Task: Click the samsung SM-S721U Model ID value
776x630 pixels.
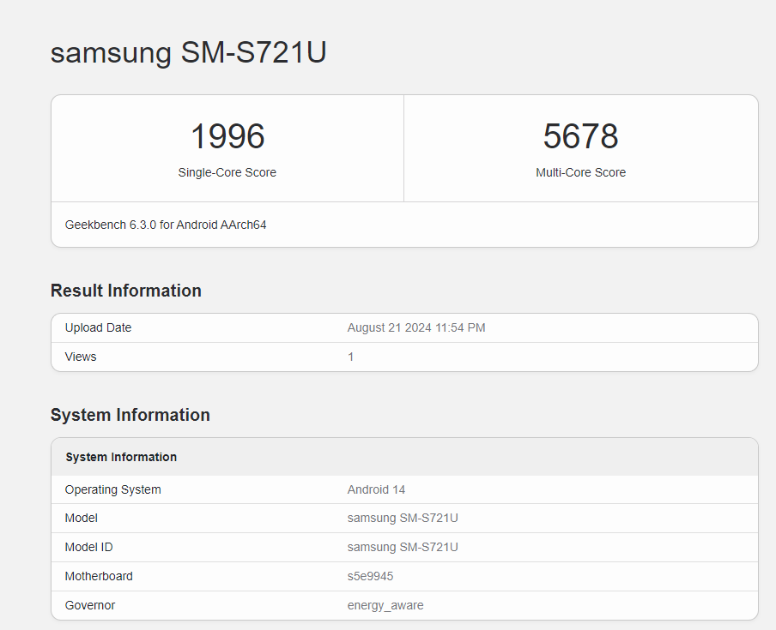Action: tap(403, 547)
